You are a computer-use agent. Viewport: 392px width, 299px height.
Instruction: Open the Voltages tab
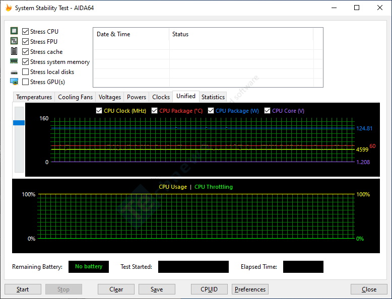[x=110, y=97]
